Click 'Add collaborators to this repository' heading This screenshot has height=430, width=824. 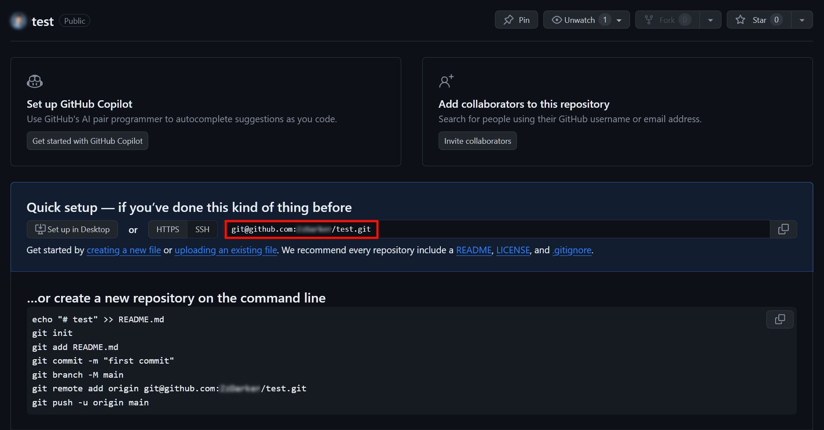pyautogui.click(x=524, y=104)
